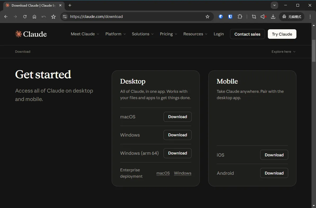The image size is (316, 208).
Task: Click the muted speaker icon in toolbar
Action: (263, 17)
